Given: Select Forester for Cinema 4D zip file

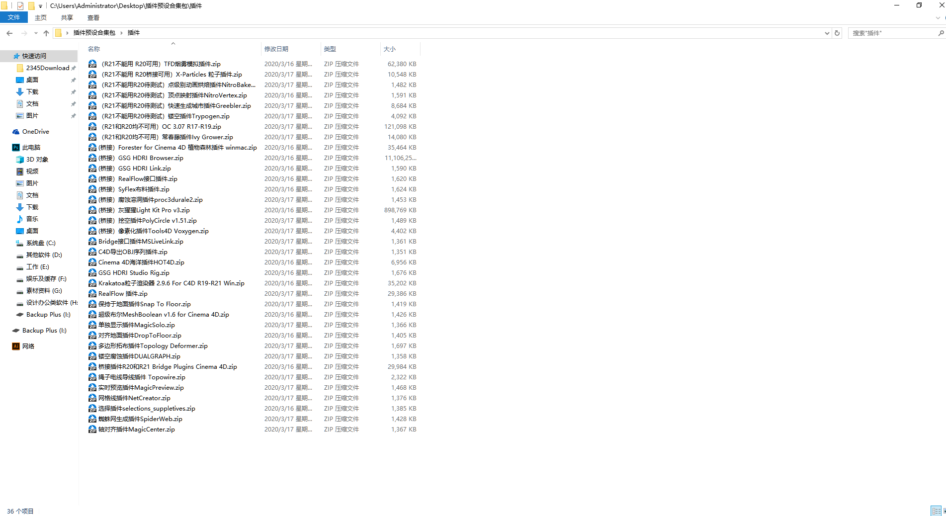Looking at the screenshot, I should (x=177, y=148).
